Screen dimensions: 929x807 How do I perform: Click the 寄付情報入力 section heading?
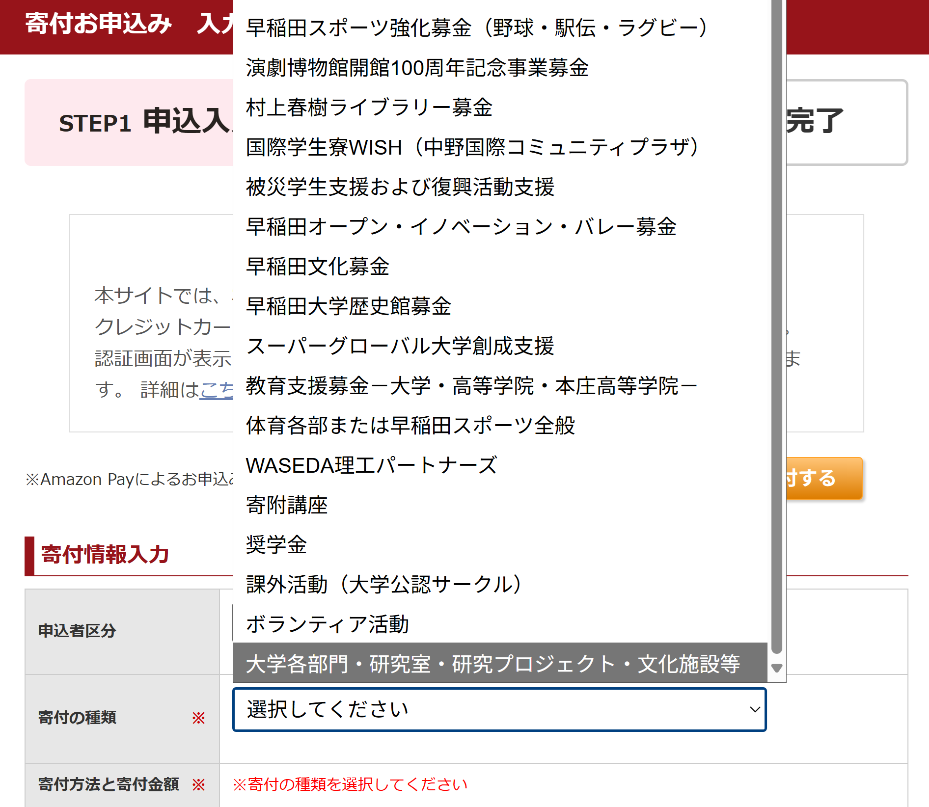pyautogui.click(x=105, y=555)
